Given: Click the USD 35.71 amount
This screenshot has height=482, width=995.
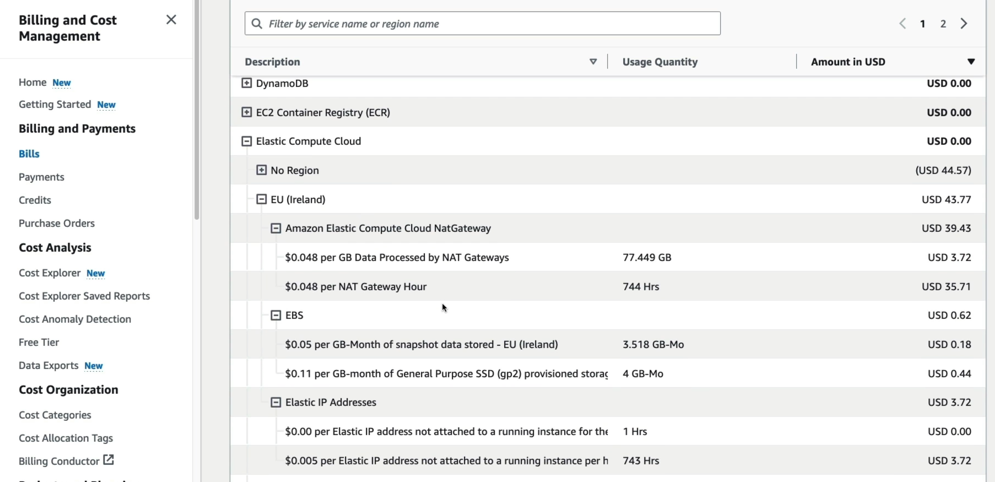Looking at the screenshot, I should tap(947, 286).
